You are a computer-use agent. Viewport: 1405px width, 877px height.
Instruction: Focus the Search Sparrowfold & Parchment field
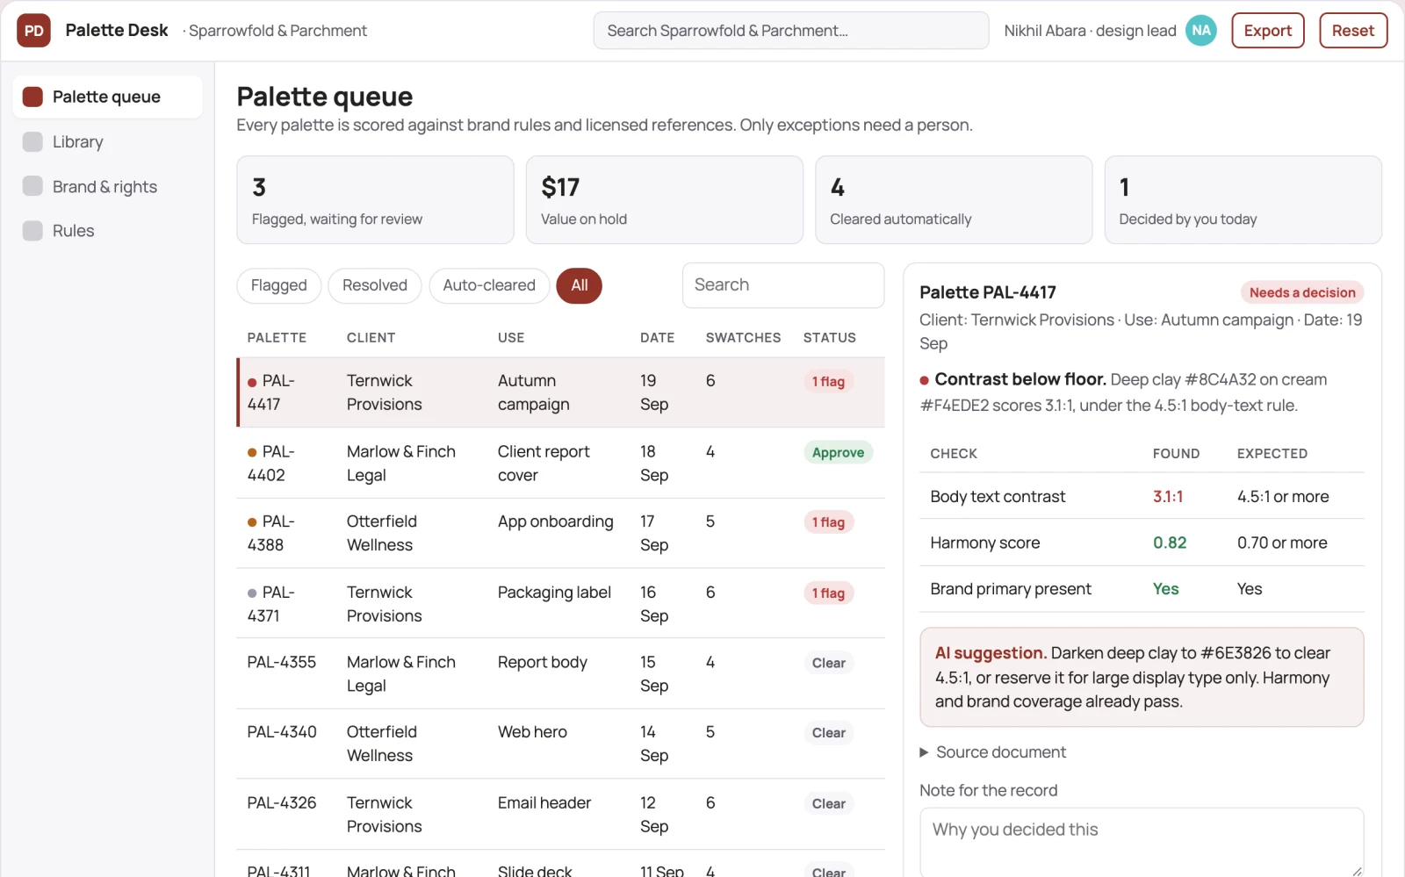(x=791, y=31)
